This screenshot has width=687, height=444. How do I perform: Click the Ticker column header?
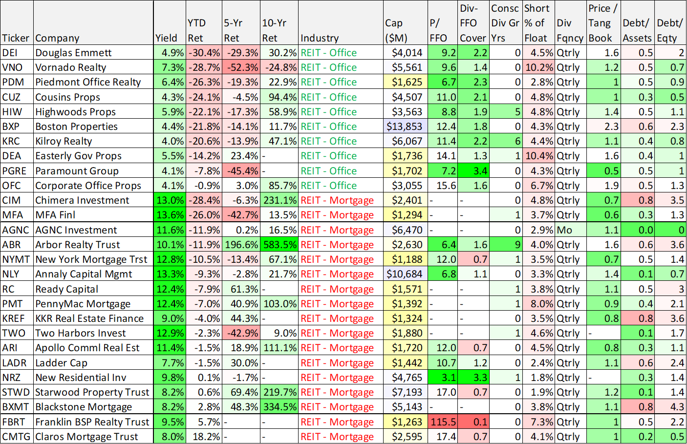click(x=17, y=23)
